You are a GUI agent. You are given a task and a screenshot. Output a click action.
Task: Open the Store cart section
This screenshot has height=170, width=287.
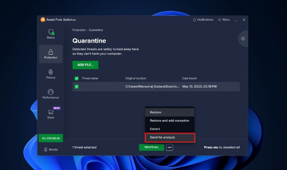click(x=51, y=114)
